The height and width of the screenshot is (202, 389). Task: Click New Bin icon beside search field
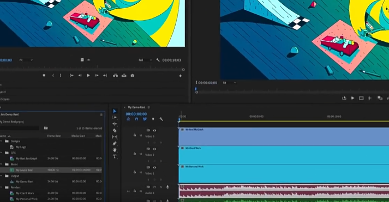[46, 128]
